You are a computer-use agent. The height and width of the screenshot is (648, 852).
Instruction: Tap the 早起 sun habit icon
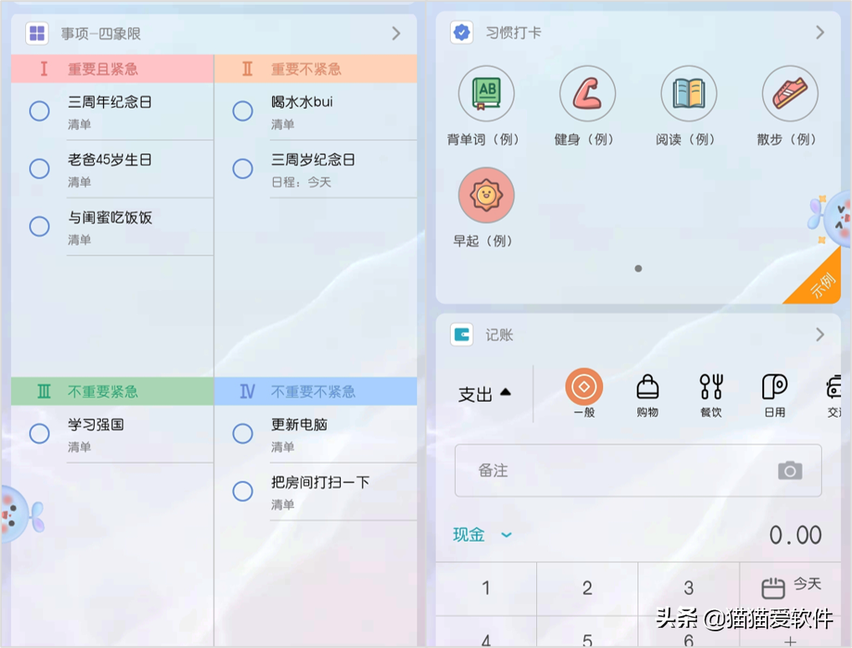tap(486, 195)
